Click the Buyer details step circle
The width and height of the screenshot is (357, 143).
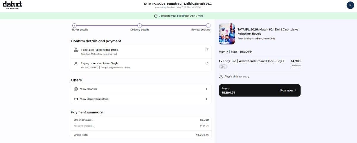click(x=74, y=25)
